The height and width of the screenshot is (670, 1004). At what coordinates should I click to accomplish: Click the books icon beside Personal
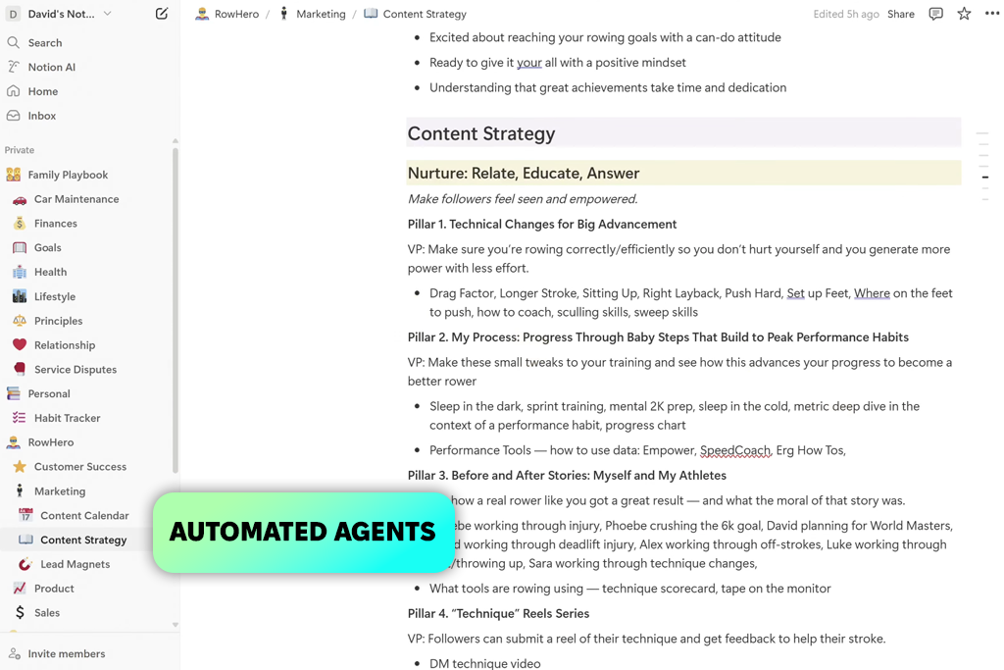tap(14, 393)
